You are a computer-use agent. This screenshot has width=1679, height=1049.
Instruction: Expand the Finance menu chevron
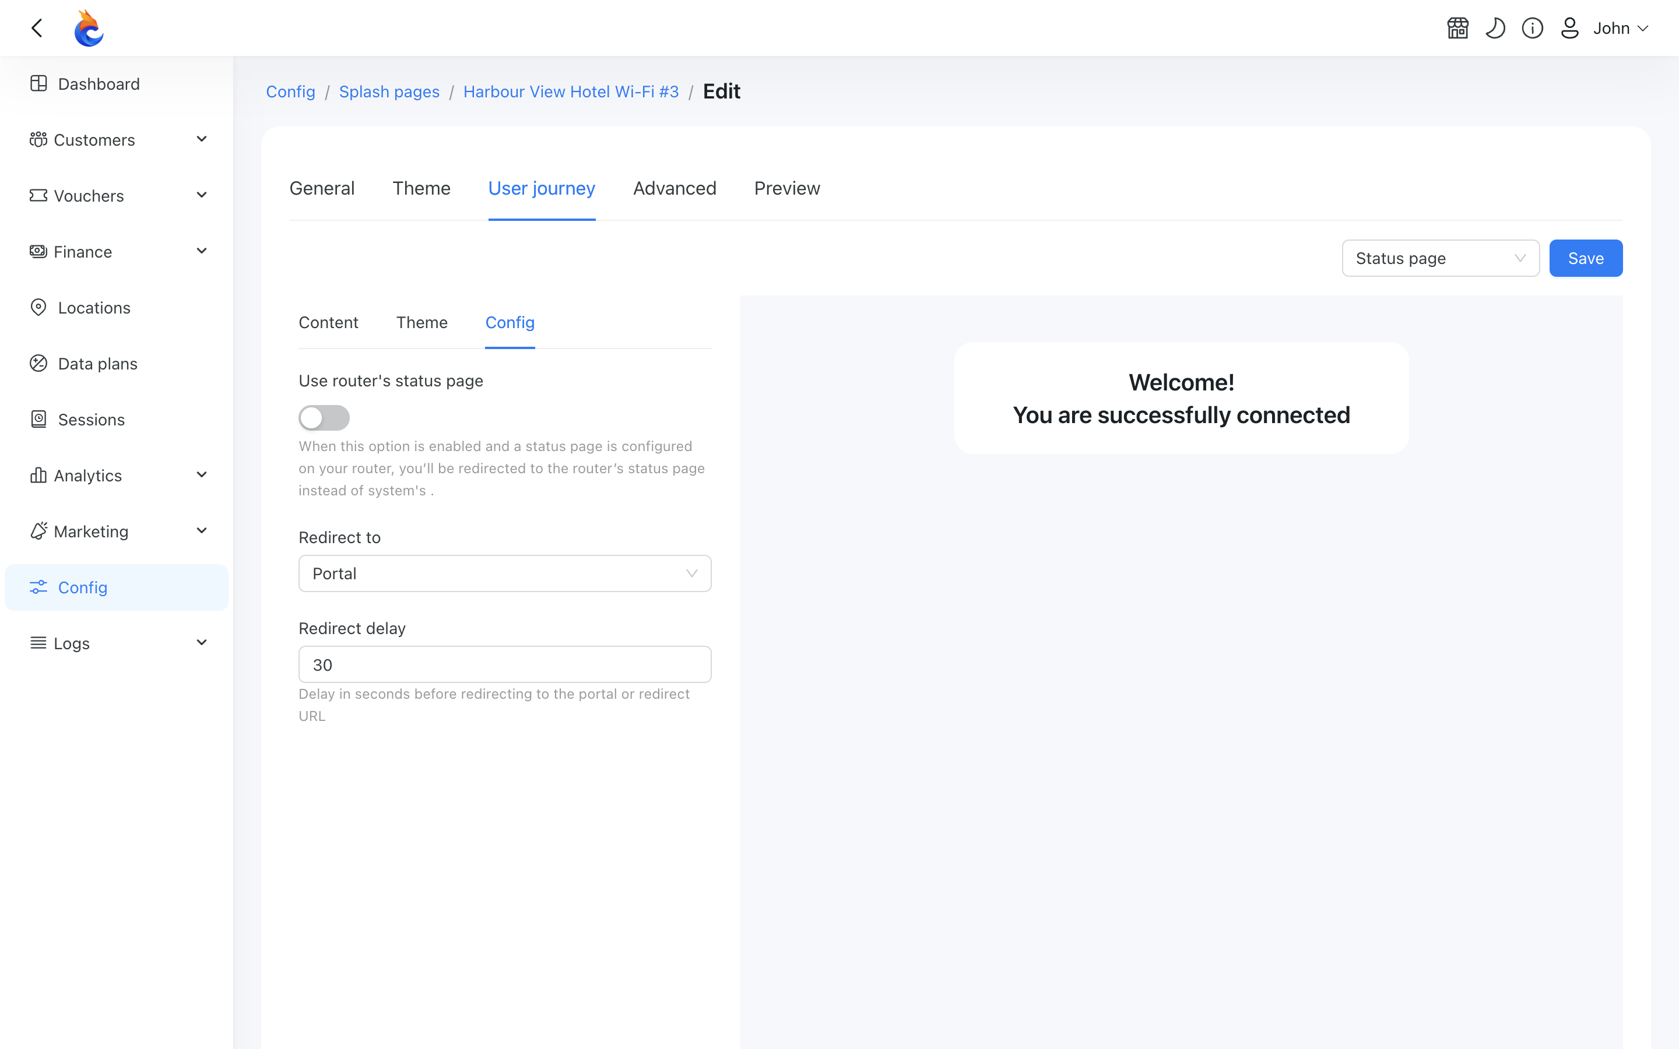202,251
